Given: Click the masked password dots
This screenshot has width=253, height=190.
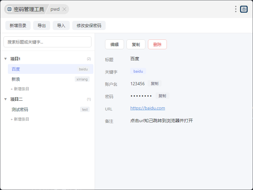Looking at the screenshot, I should point(141,96).
